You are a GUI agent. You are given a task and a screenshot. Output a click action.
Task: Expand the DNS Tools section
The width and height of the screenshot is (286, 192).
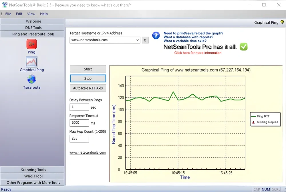tap(32, 27)
